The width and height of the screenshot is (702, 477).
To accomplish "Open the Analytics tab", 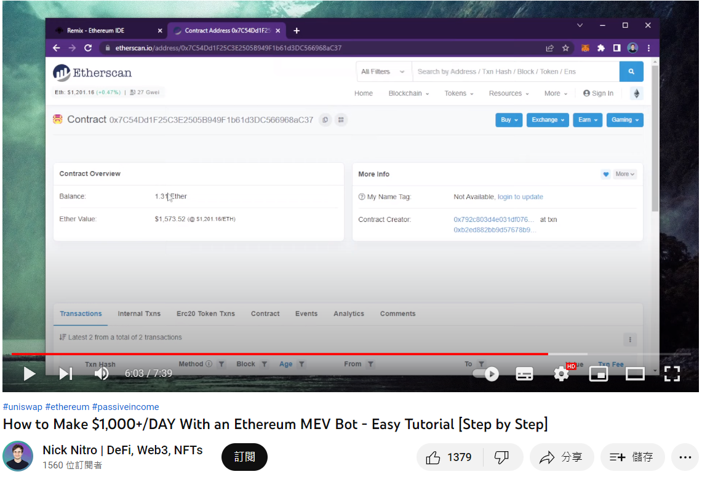I will [x=349, y=313].
